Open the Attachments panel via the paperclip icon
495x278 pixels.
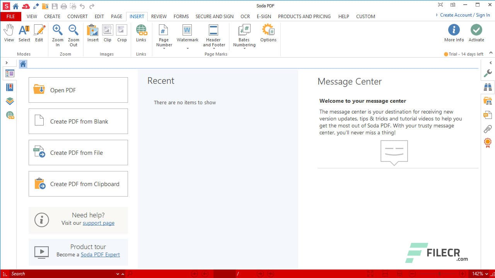point(488,129)
